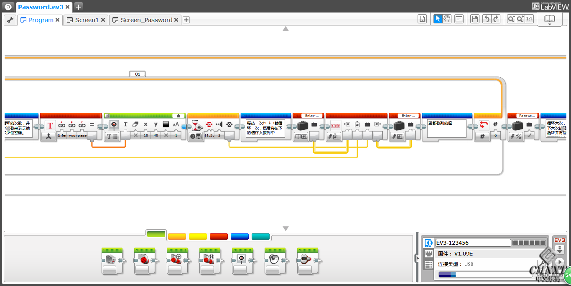Viewport: 571px width, 286px height.
Task: Open the Wait block mode selector
Action: [196, 136]
